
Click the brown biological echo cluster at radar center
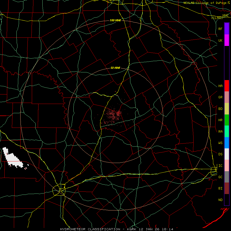point(114,115)
